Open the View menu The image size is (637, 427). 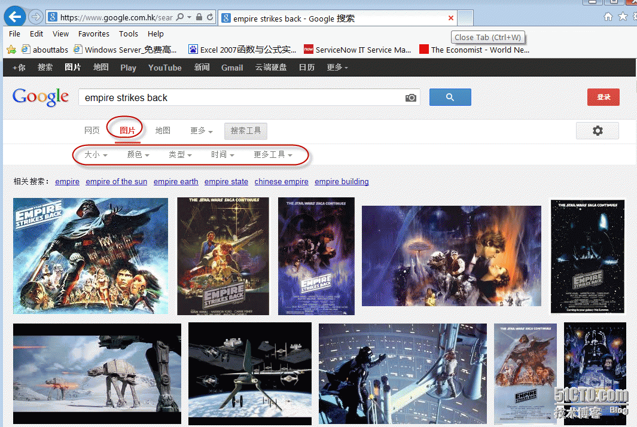coord(60,33)
